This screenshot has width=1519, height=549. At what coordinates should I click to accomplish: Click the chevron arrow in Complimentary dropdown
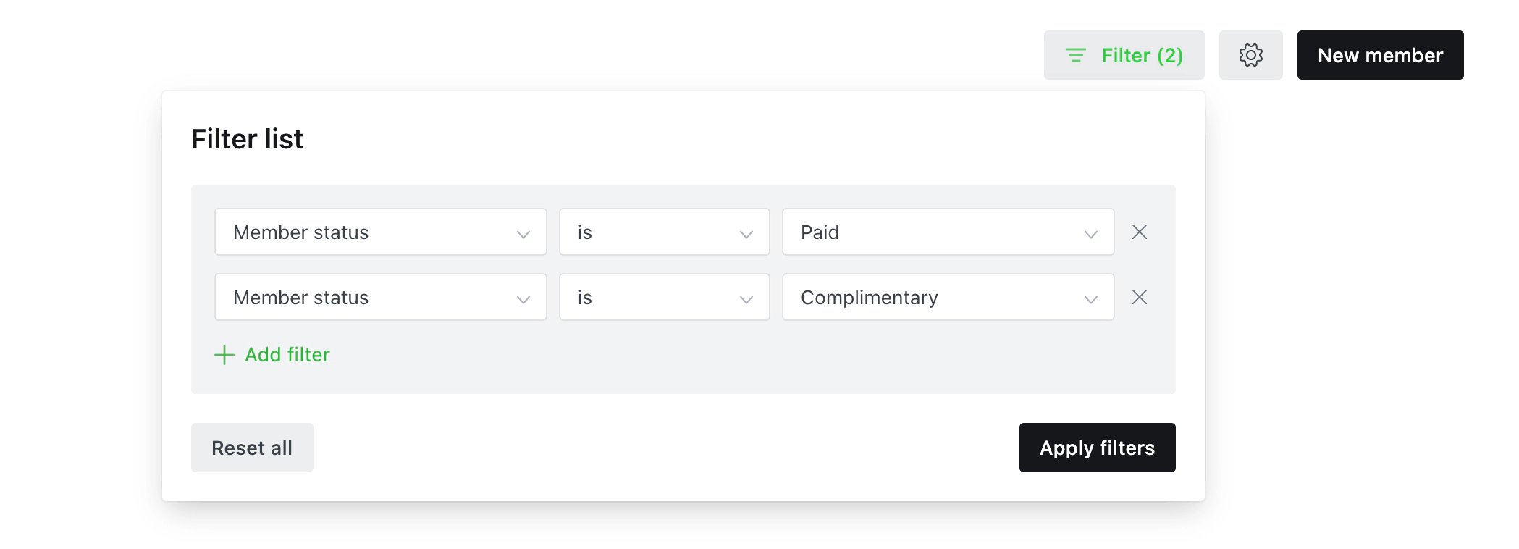[1091, 299]
